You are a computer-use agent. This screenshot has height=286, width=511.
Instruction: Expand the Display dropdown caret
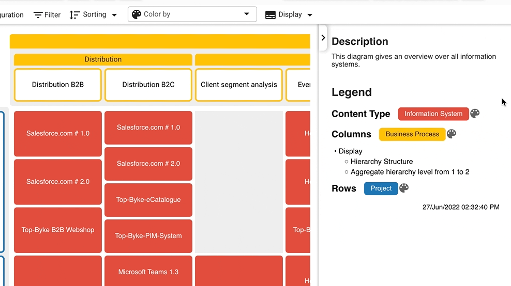click(310, 15)
